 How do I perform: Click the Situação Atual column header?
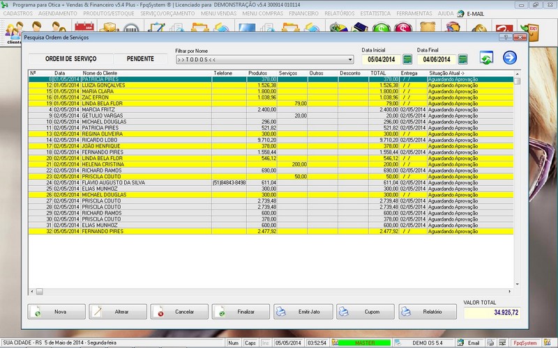tap(446, 73)
